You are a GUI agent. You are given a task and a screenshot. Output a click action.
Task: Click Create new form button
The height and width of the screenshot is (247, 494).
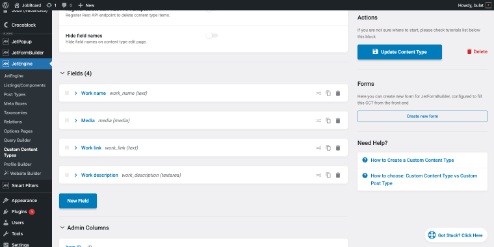(x=422, y=116)
